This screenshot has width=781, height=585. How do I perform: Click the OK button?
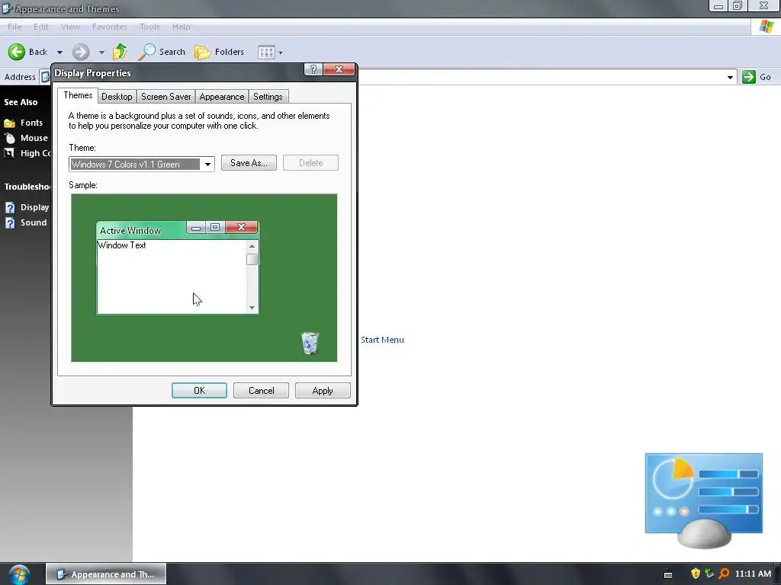coord(199,391)
